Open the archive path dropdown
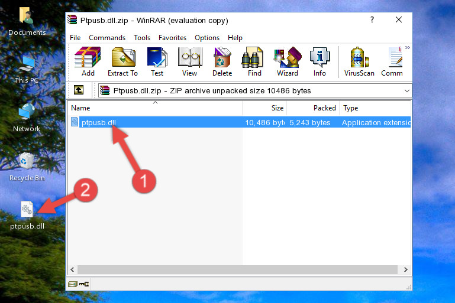 pos(407,91)
